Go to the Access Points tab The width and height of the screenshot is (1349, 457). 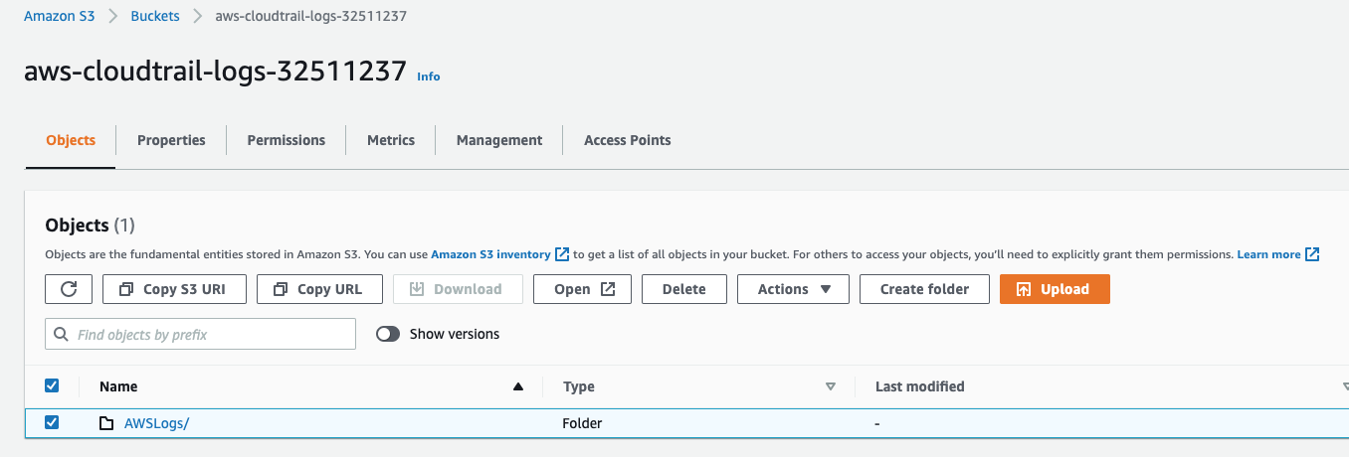click(628, 140)
